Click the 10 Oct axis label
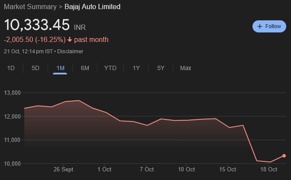 [x=186, y=169]
